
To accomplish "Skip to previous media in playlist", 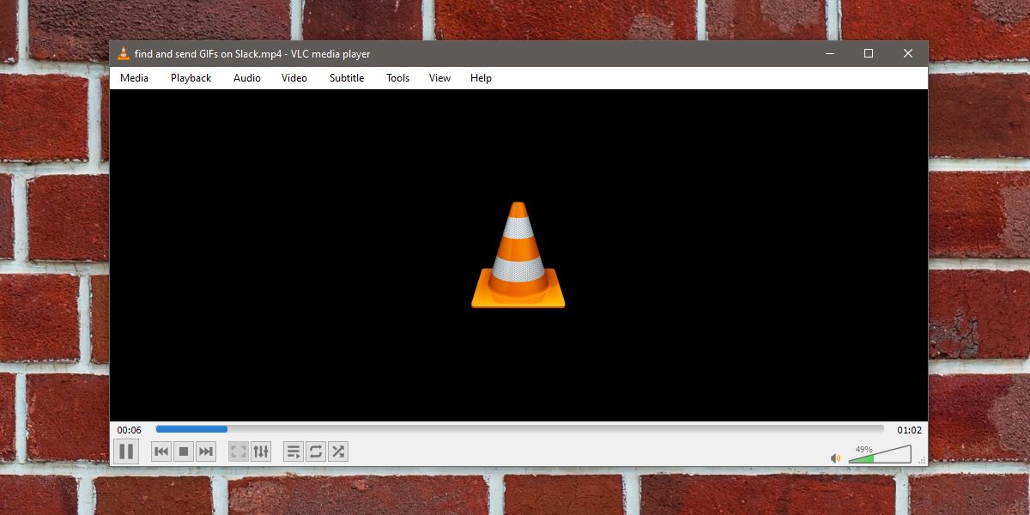I will point(161,451).
